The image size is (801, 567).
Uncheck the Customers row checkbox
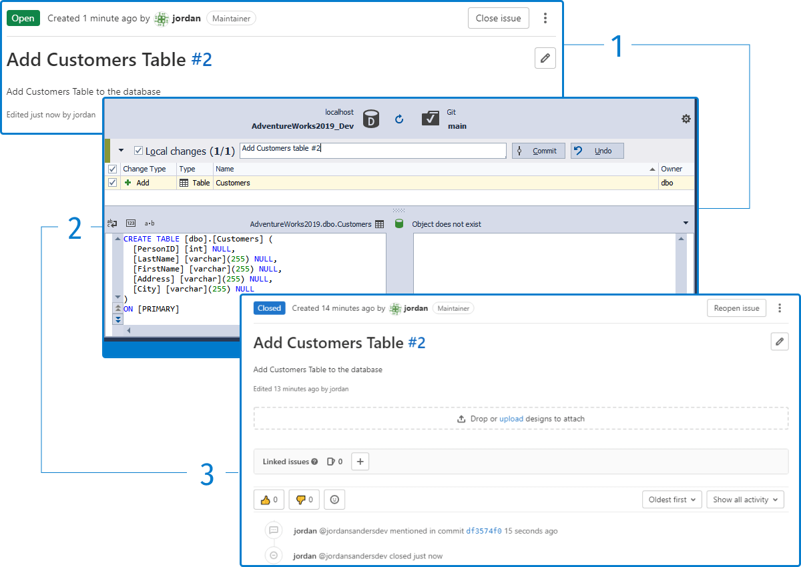pyautogui.click(x=112, y=182)
